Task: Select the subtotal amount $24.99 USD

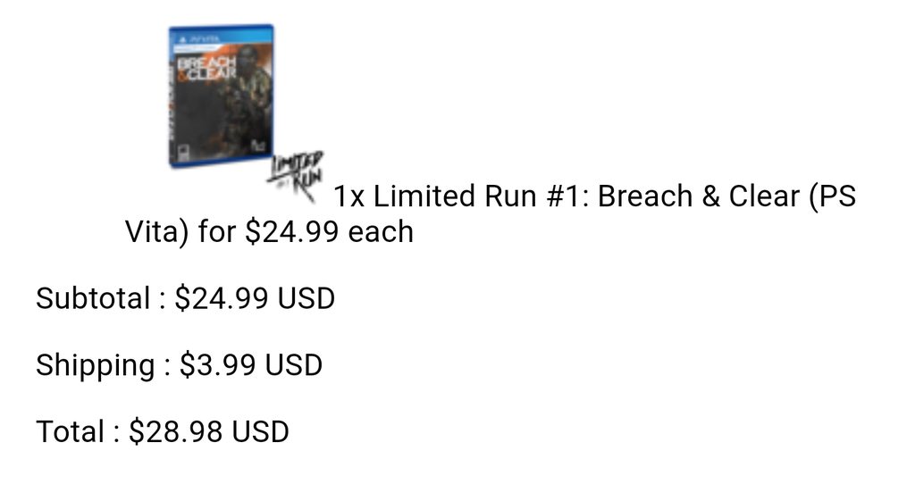Action: [x=255, y=298]
